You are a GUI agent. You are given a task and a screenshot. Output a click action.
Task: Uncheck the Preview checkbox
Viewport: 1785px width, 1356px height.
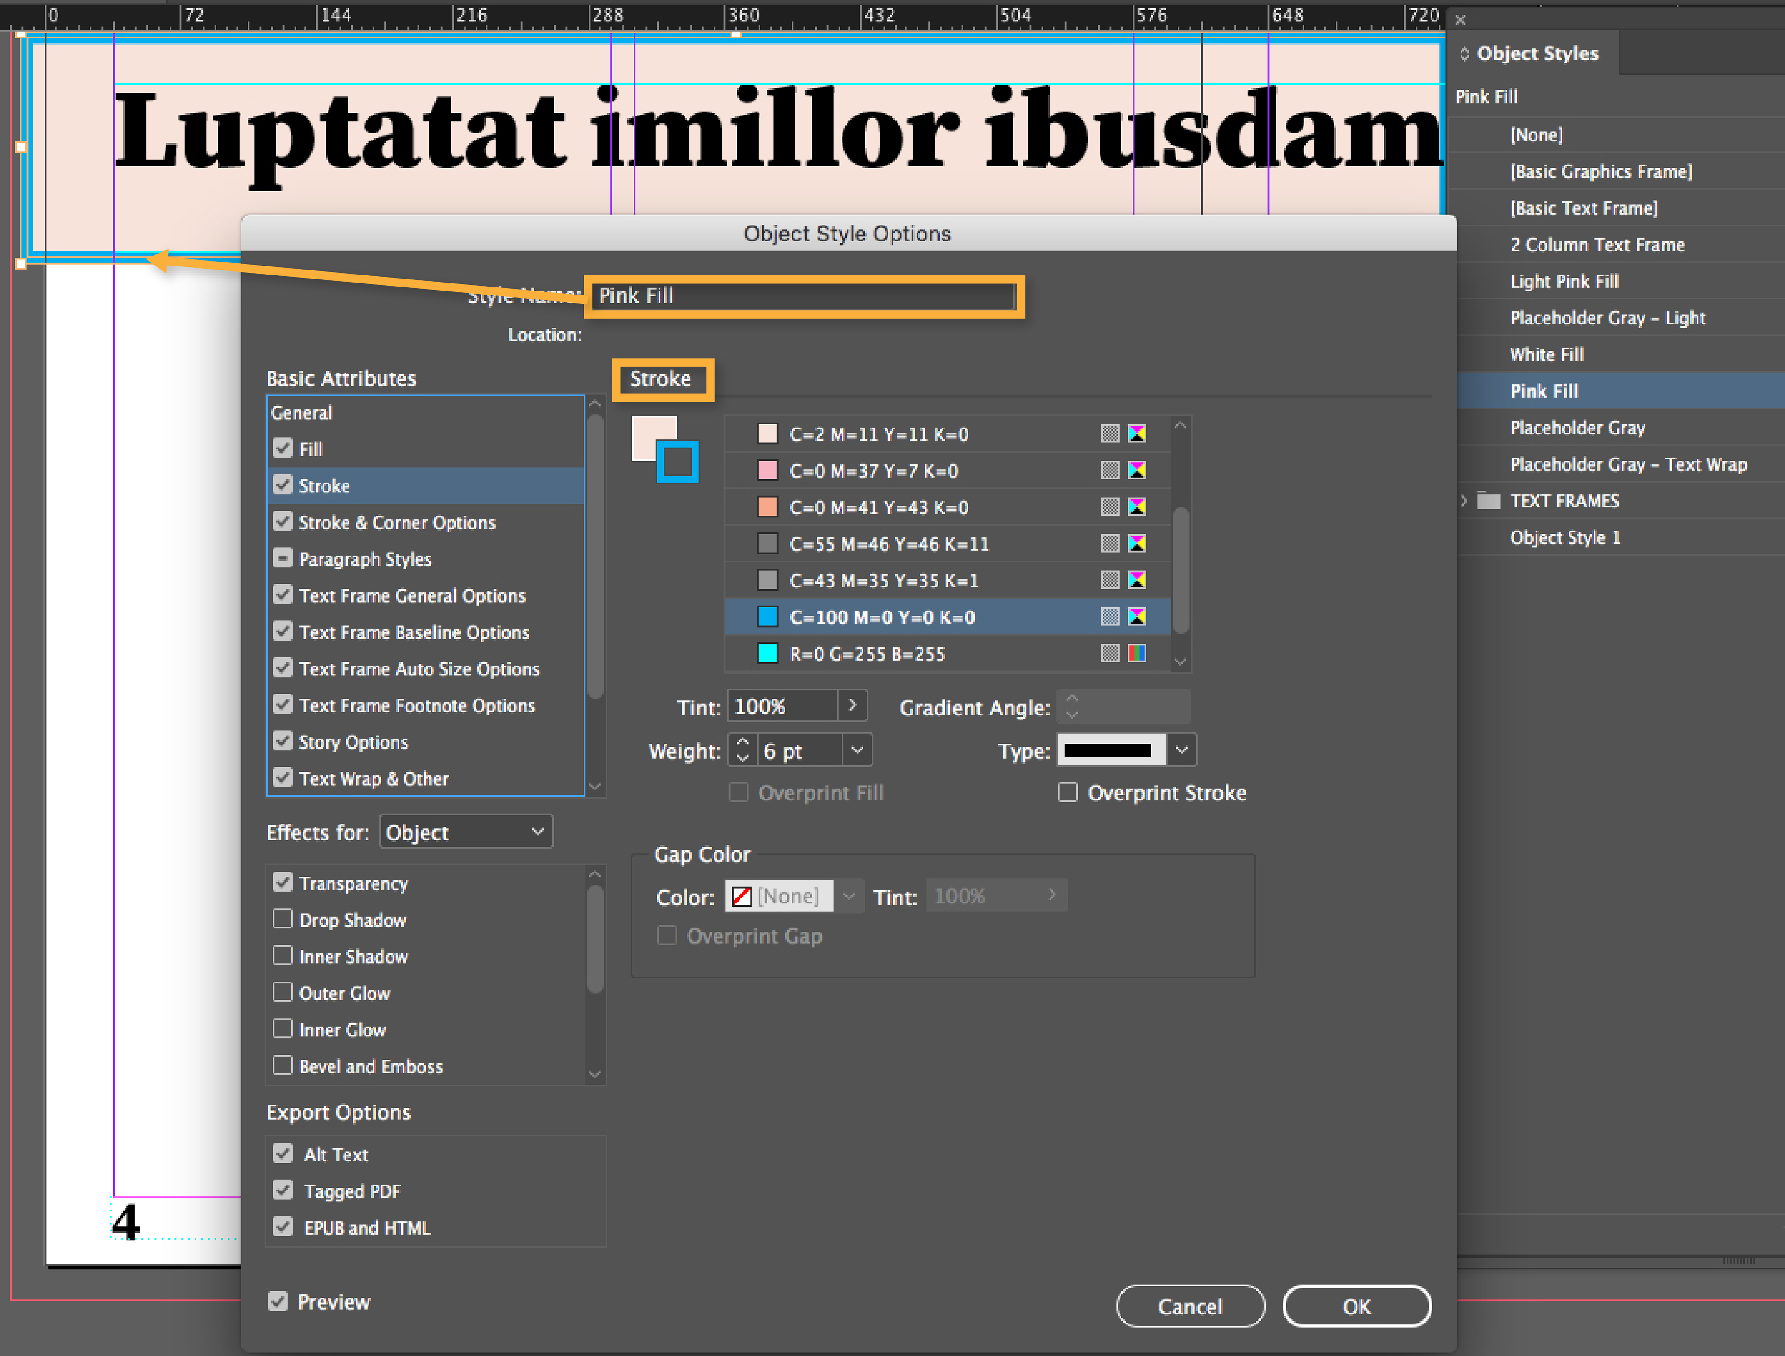278,1302
